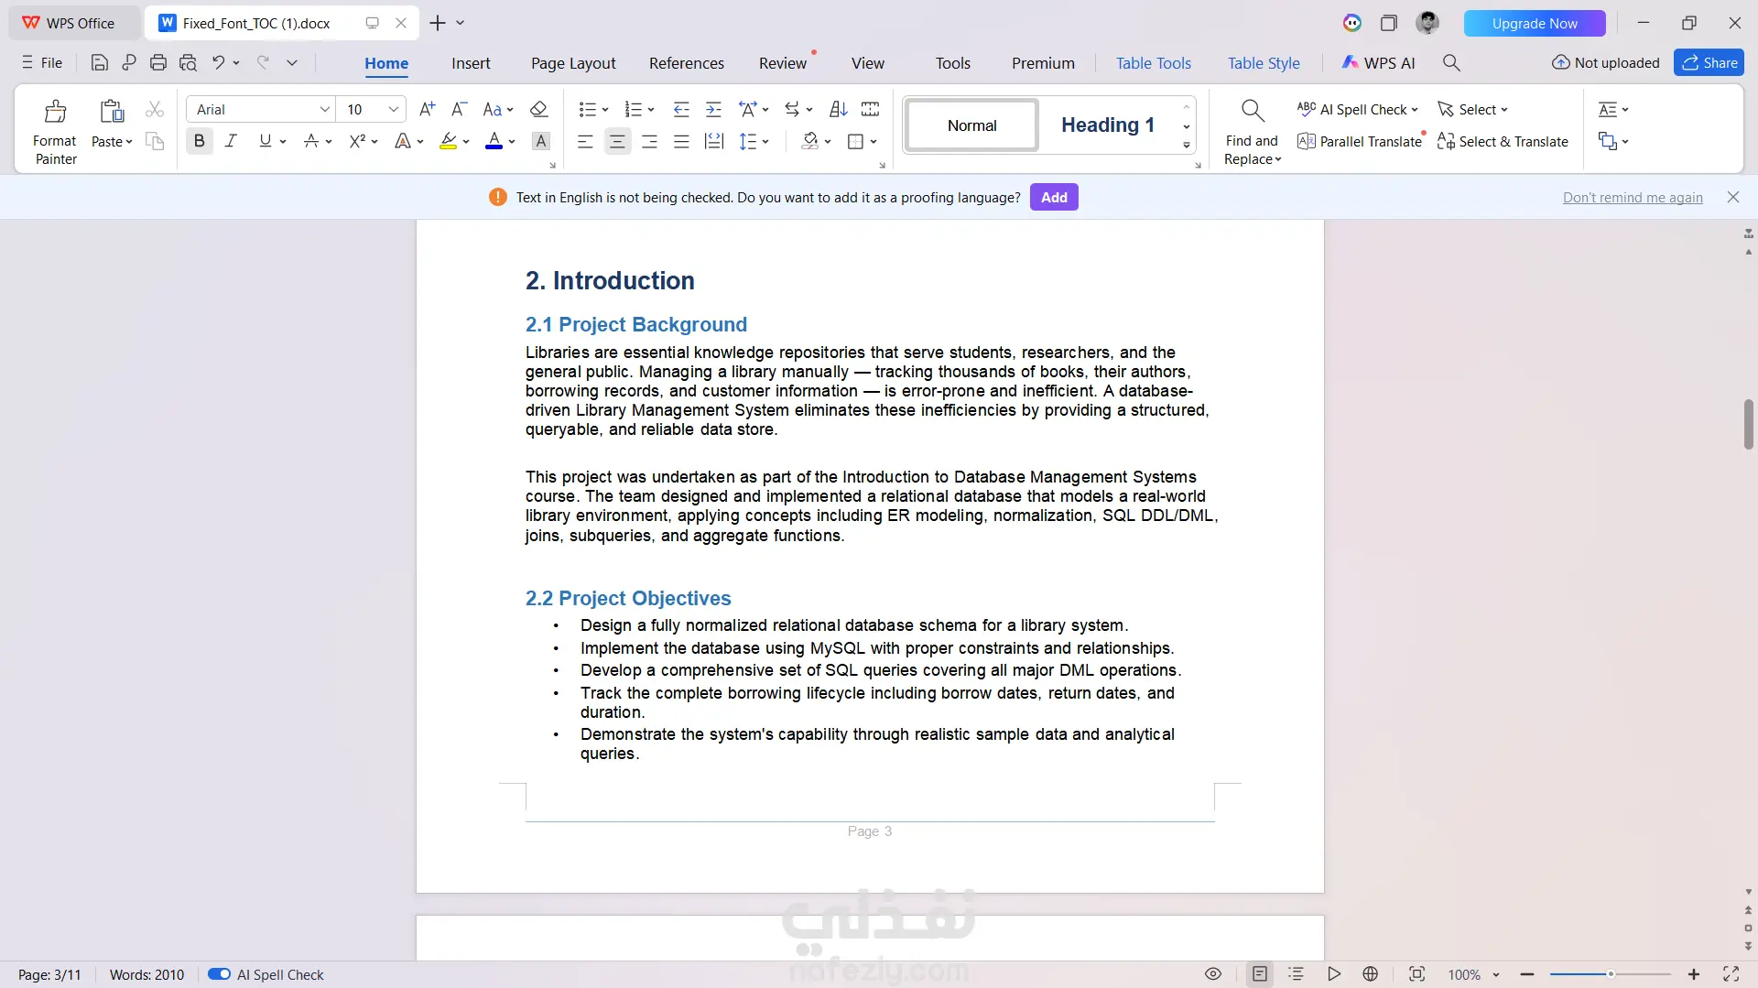Screen dimensions: 1758x988
Task: Open the Select dropdown
Action: pos(1503,110)
